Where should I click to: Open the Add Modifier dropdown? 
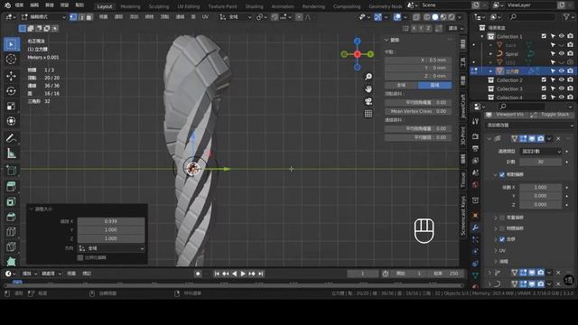tap(530, 125)
